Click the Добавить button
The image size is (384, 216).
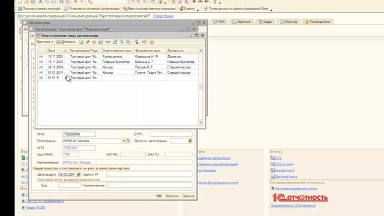coord(65,42)
